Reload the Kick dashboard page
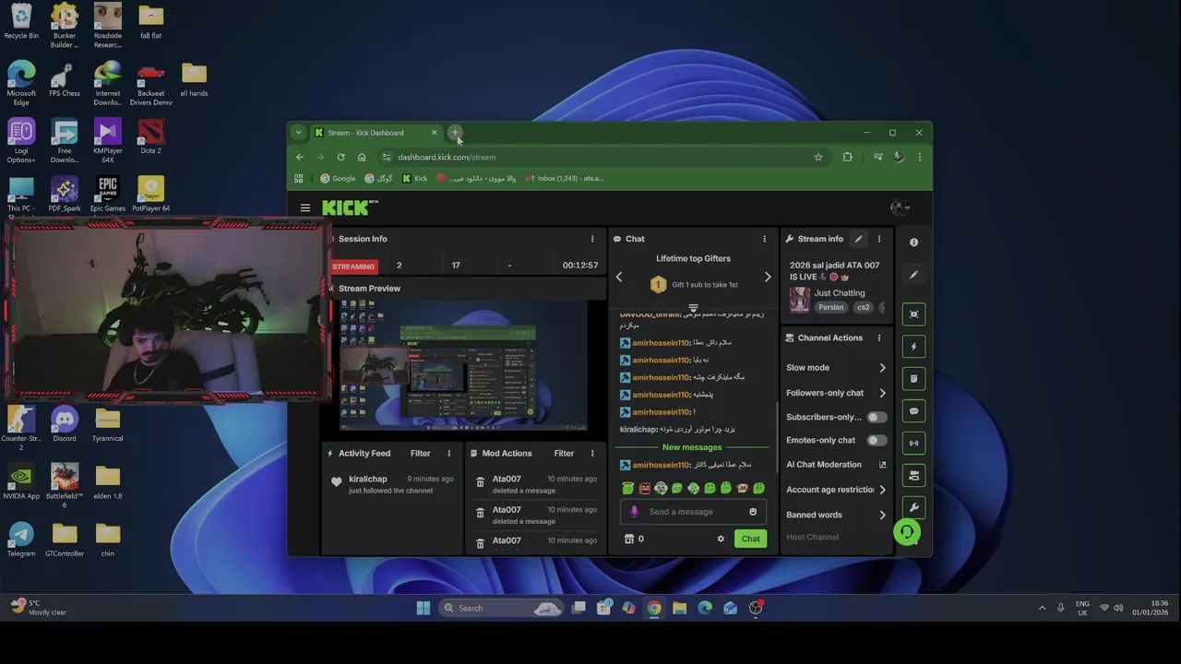1181x664 pixels. pyautogui.click(x=340, y=158)
